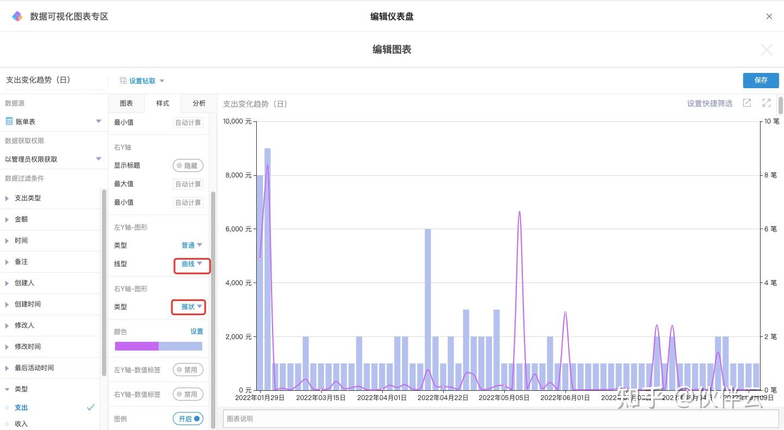Click the checkmark next to 支出
This screenshot has height=430, width=784.
pos(91,407)
